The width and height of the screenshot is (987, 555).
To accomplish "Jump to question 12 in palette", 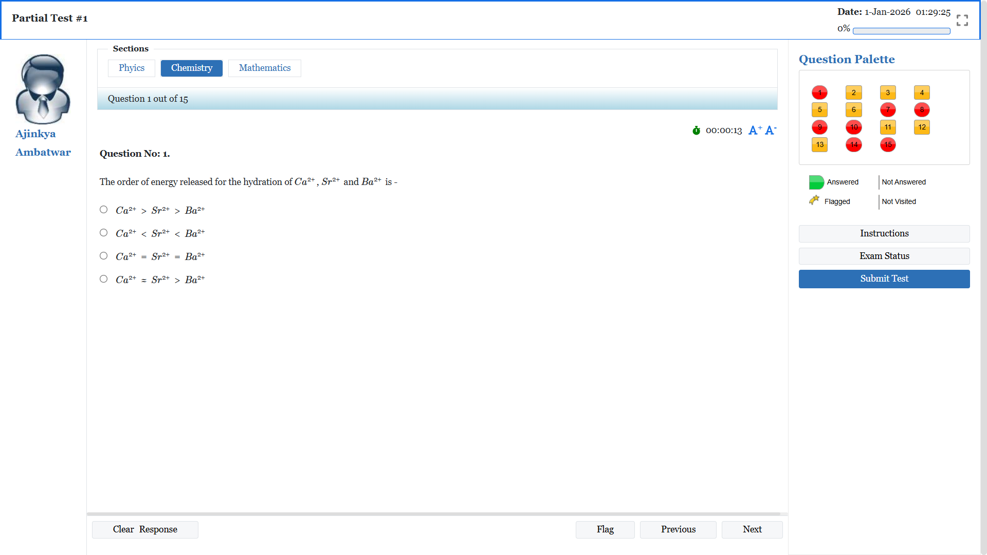I will pyautogui.click(x=922, y=127).
